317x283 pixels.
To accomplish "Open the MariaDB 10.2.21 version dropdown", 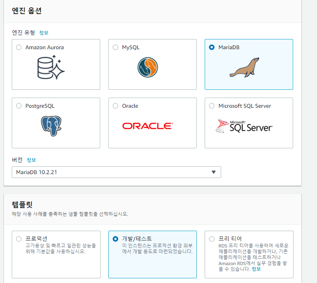I will click(x=116, y=172).
